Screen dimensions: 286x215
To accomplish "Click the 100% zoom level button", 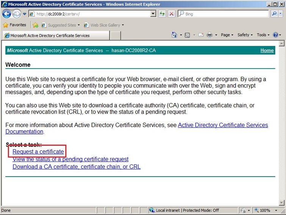I will pyautogui.click(x=263, y=210).
